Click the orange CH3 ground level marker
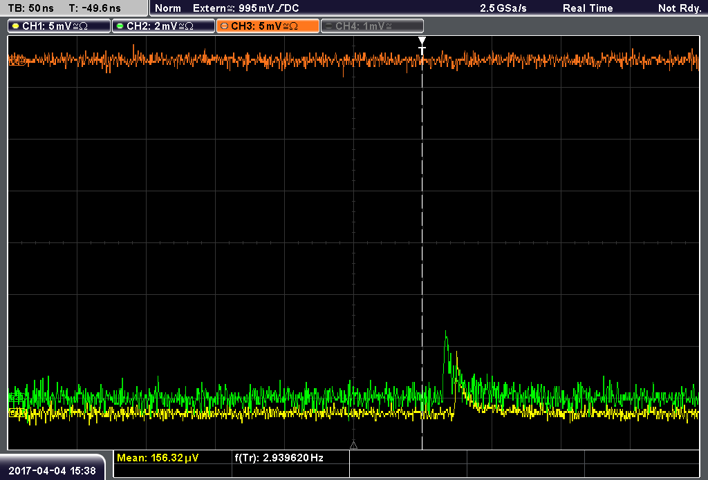The image size is (708, 480). click(x=16, y=61)
